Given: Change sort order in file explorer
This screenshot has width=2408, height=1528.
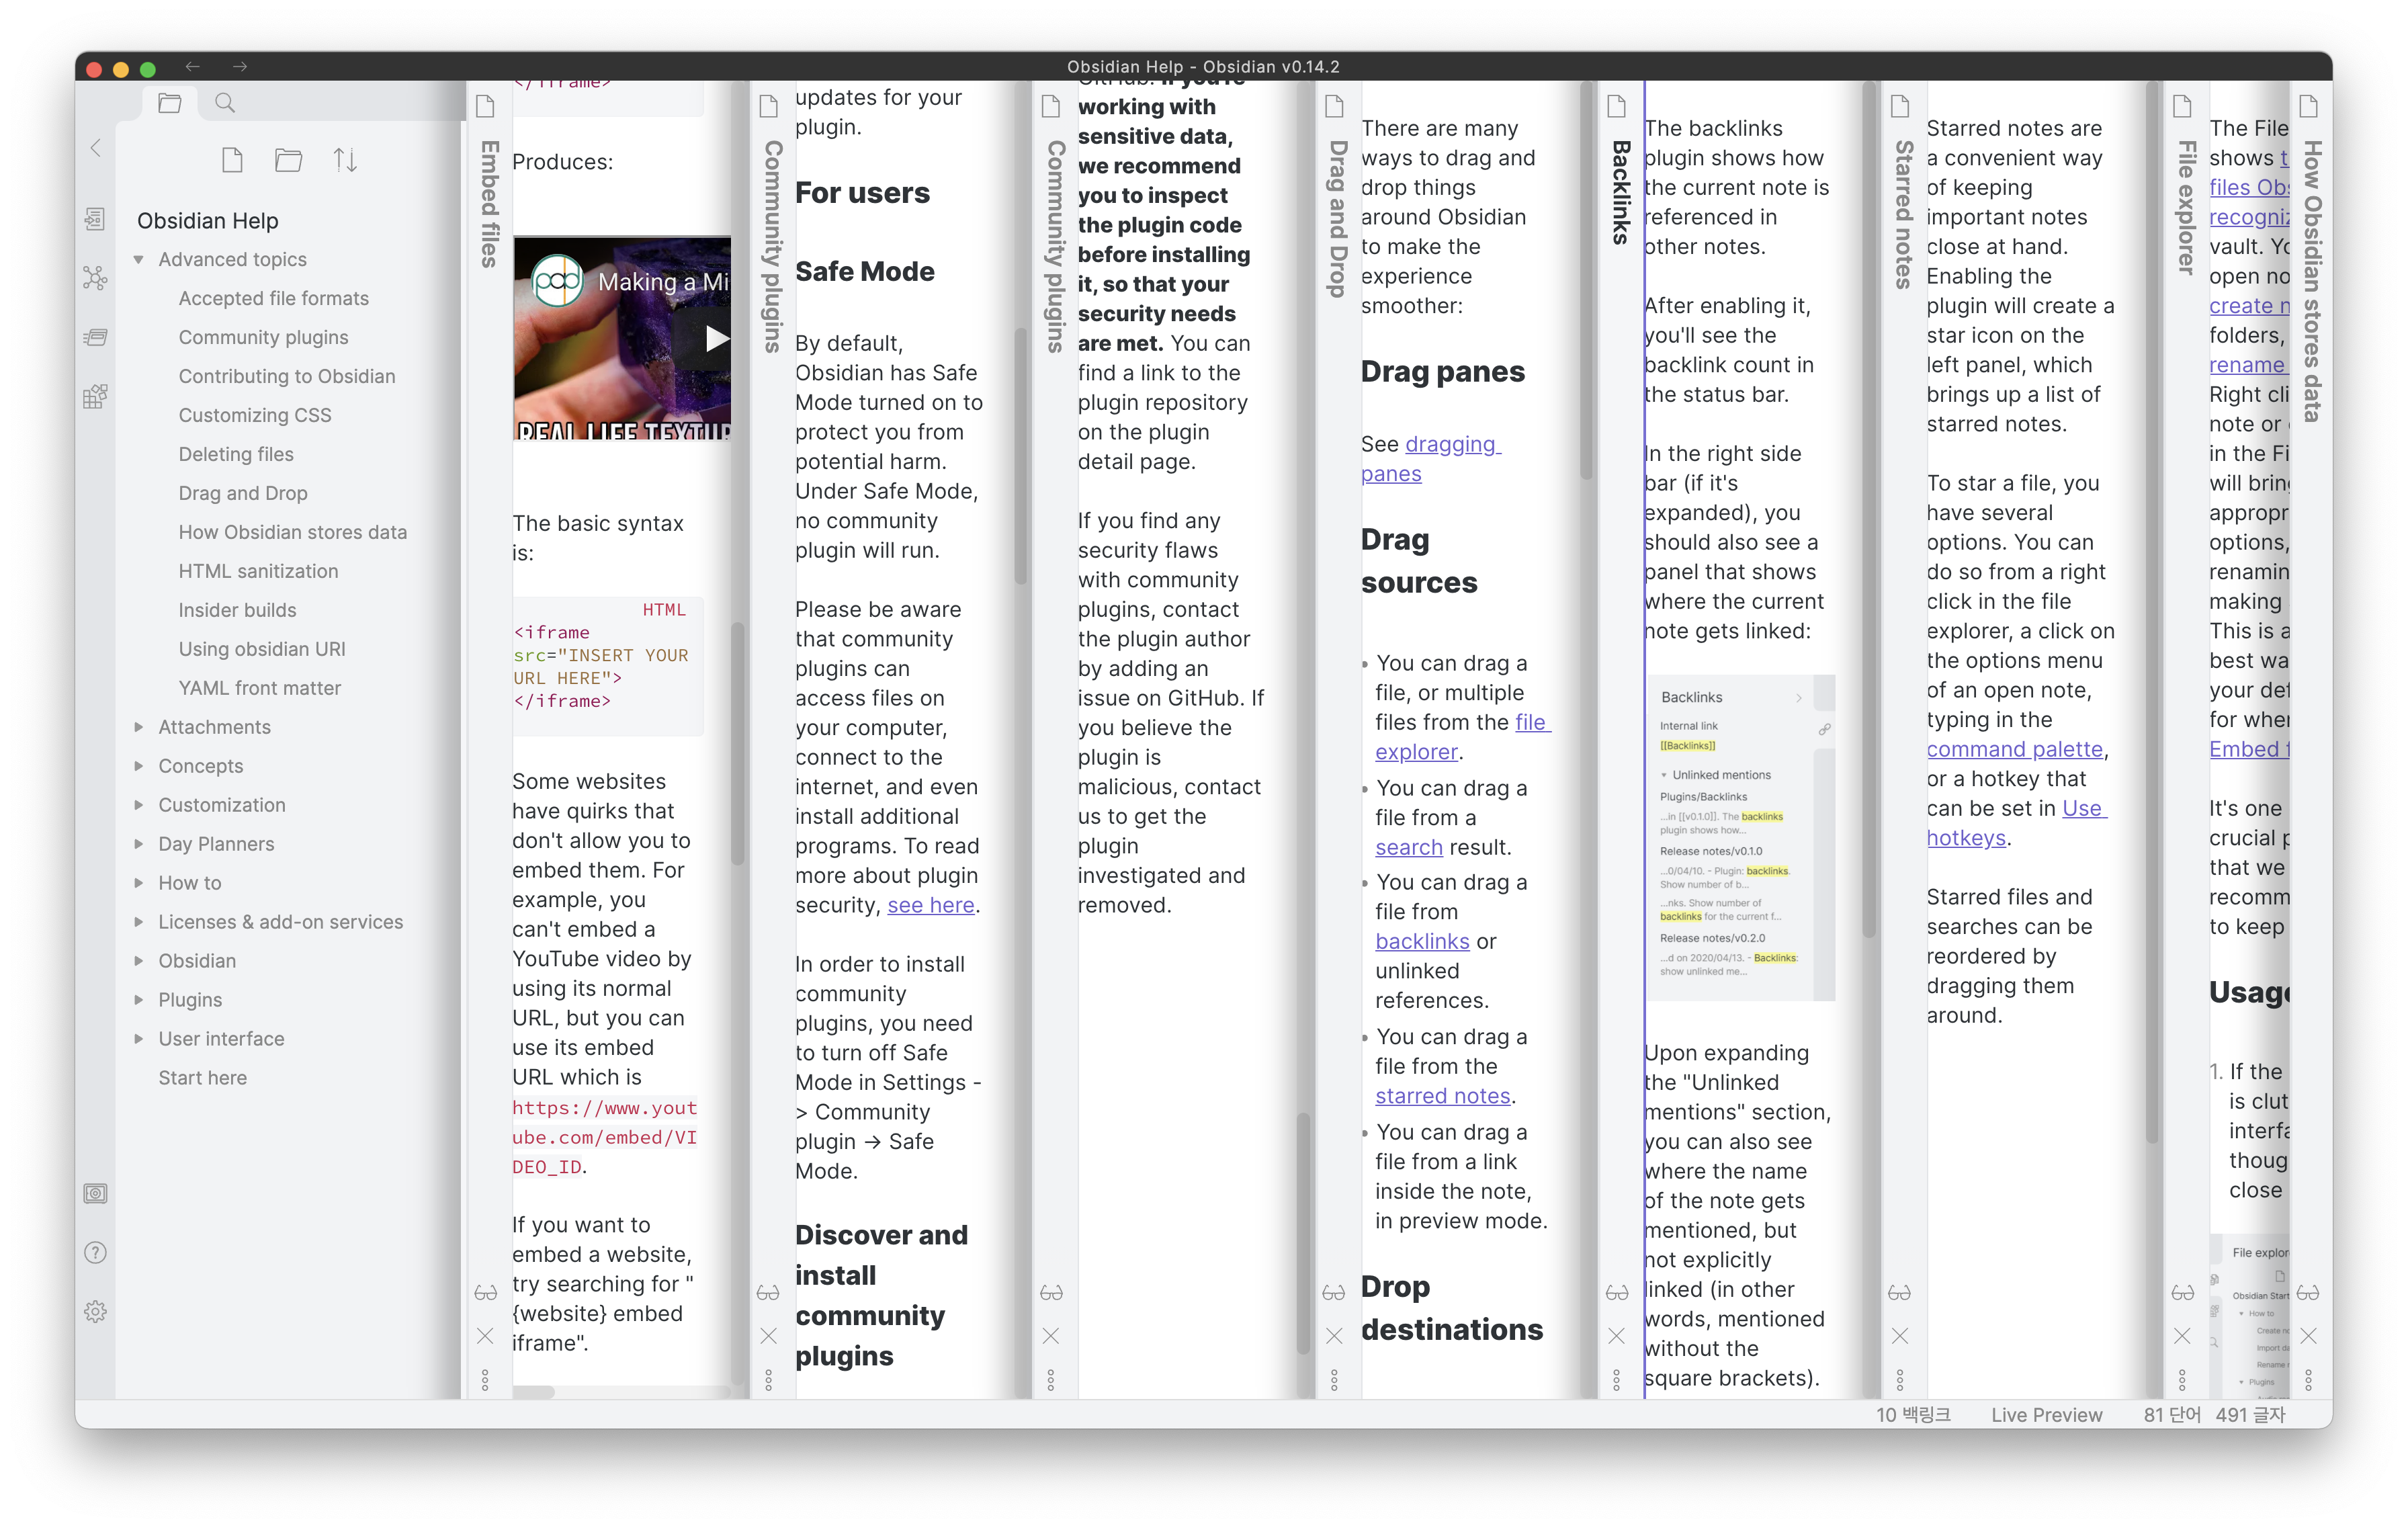Looking at the screenshot, I should pyautogui.click(x=345, y=160).
